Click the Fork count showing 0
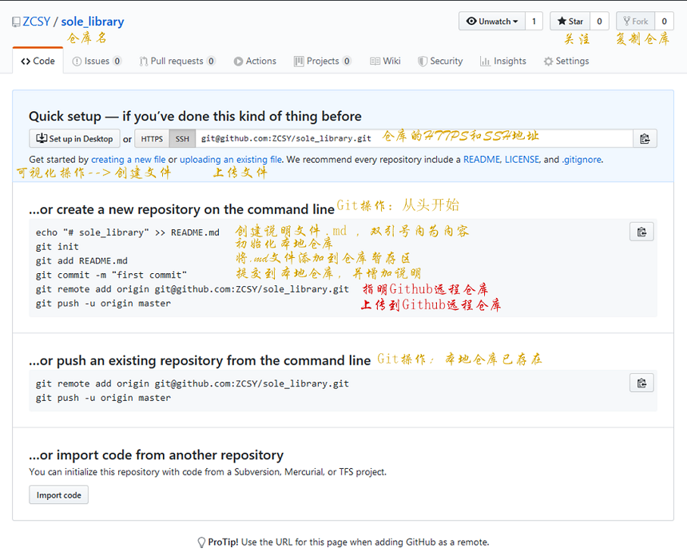Image resolution: width=687 pixels, height=556 pixels. [664, 21]
